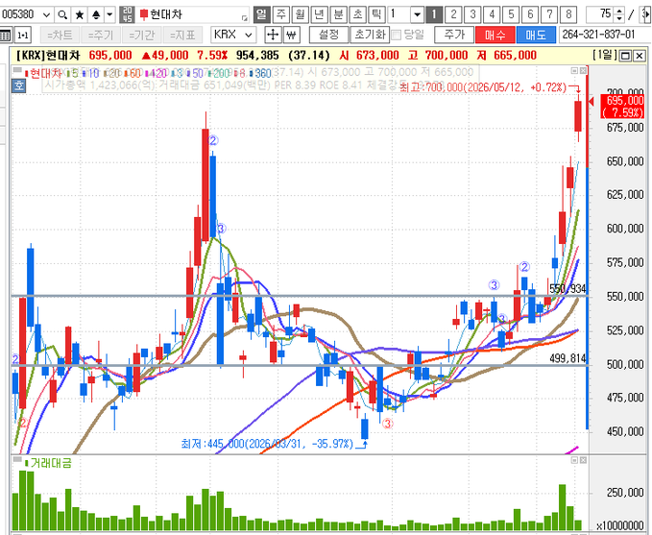Click price pane small close box
The width and height of the screenshot is (652, 535).
(583, 70)
